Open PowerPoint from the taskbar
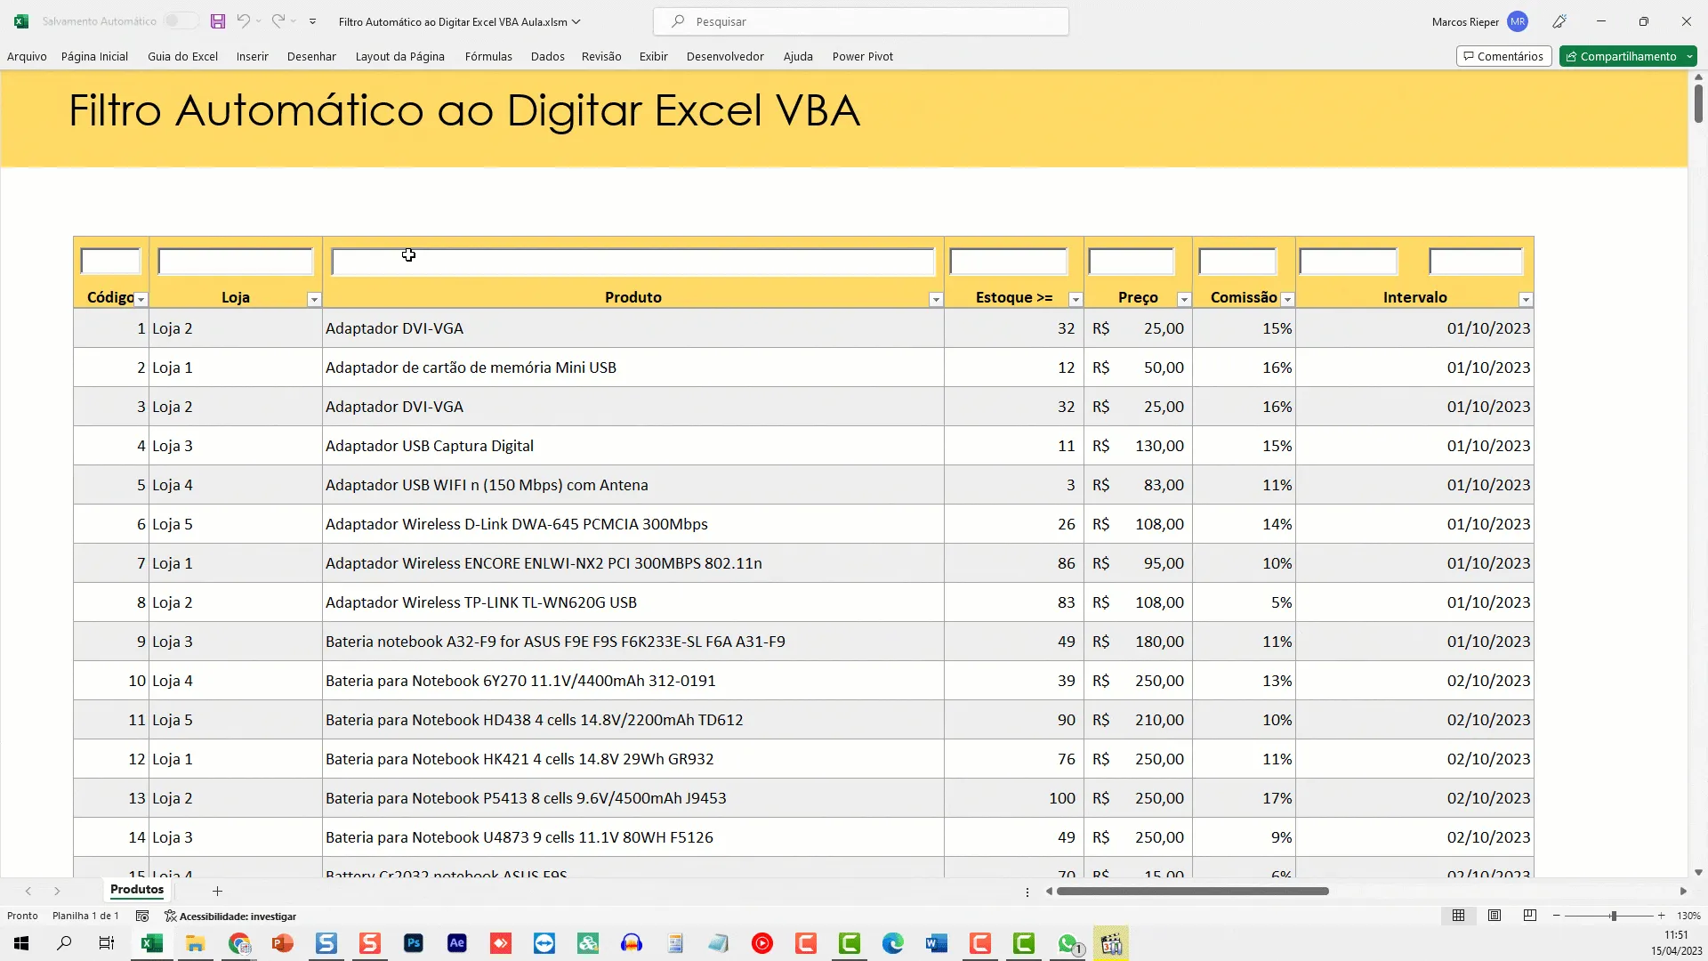This screenshot has height=961, width=1708. [x=283, y=943]
